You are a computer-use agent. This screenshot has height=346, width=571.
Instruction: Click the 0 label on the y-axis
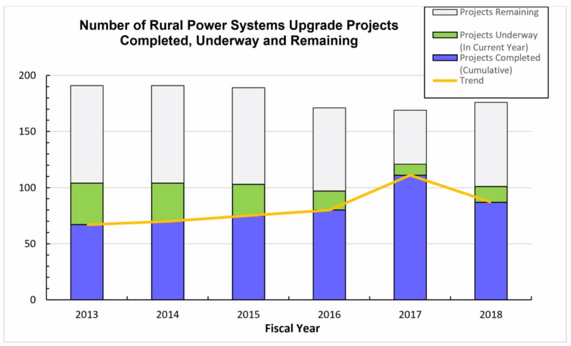pos(34,300)
